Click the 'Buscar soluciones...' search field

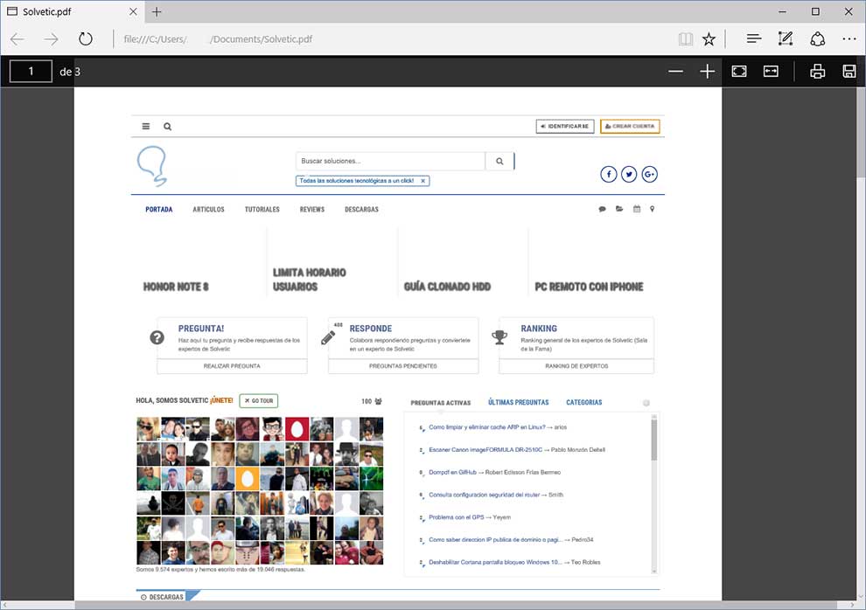click(x=390, y=161)
